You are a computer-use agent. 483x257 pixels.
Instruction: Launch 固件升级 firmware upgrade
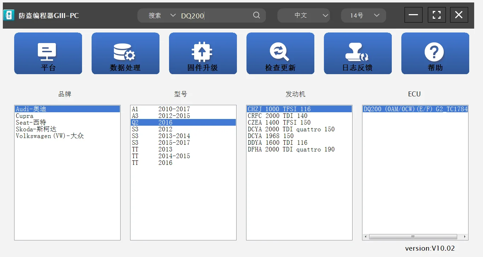pos(203,53)
